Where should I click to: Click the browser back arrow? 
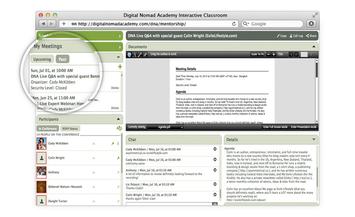(x=43, y=24)
